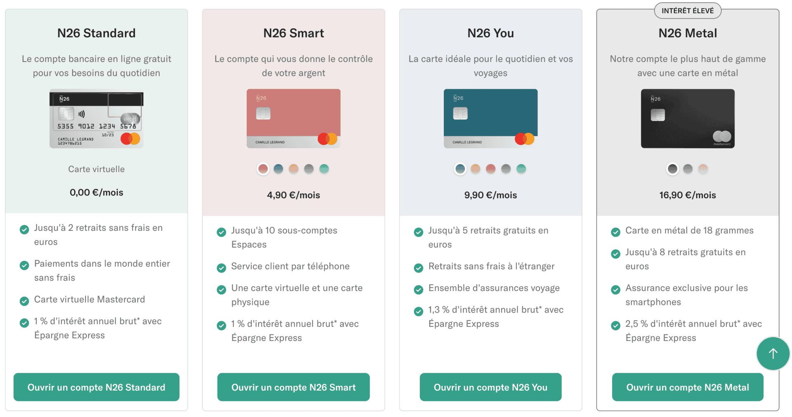Click the N26 You plan heading
Viewport: 792px width, 417px height.
[x=490, y=33]
